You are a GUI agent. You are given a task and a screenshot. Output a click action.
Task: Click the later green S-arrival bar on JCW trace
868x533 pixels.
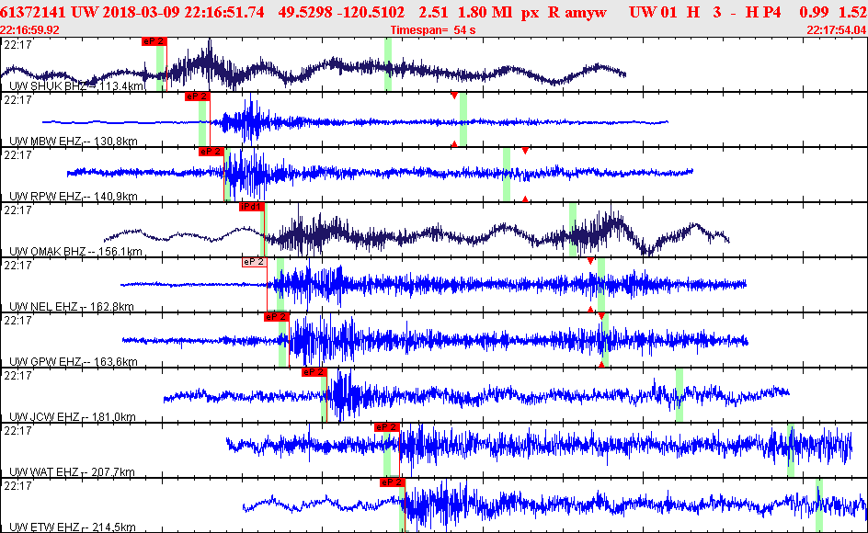[680, 395]
